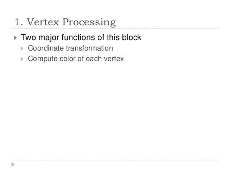The height and width of the screenshot is (173, 231).
Task: Click the word 'block' in the first bullet
Action: pos(131,37)
